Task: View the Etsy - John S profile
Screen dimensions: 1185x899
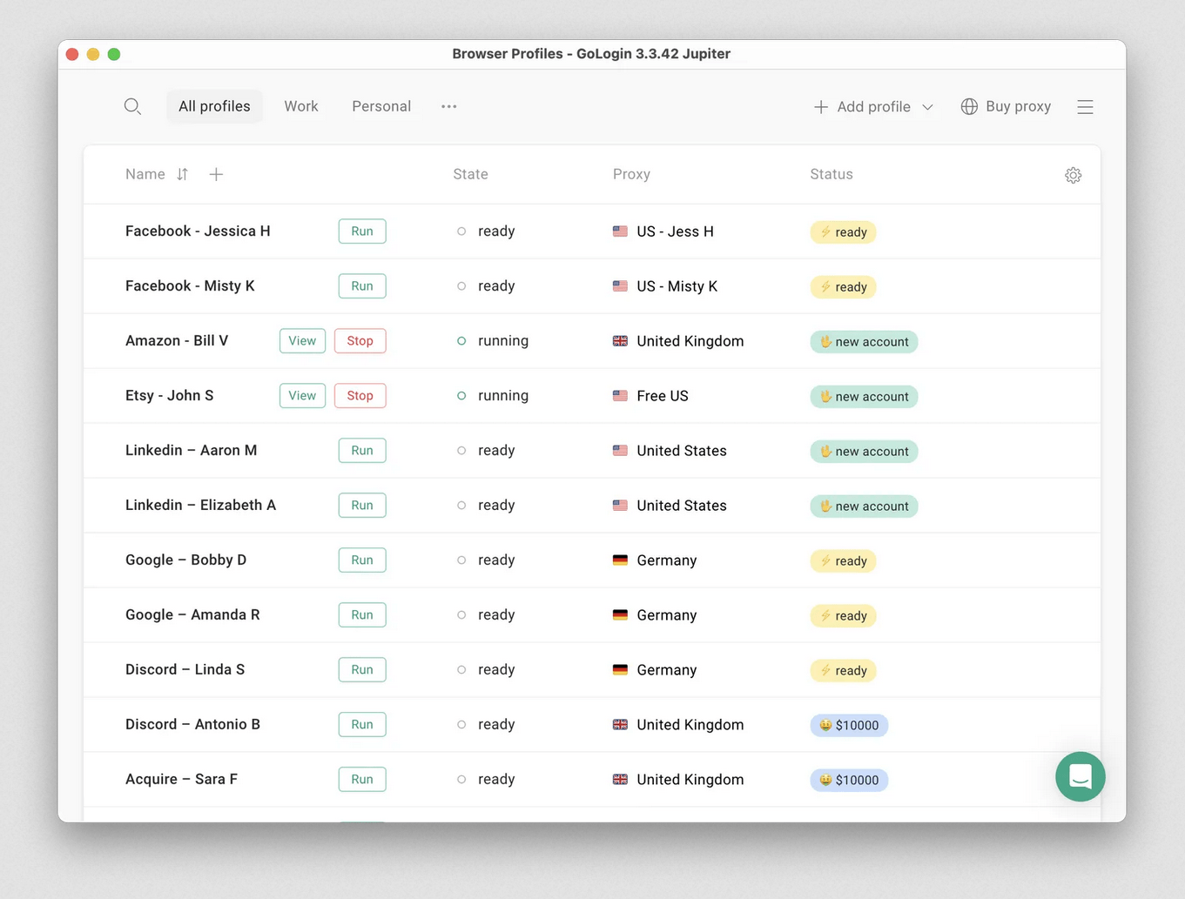Action: click(x=302, y=396)
